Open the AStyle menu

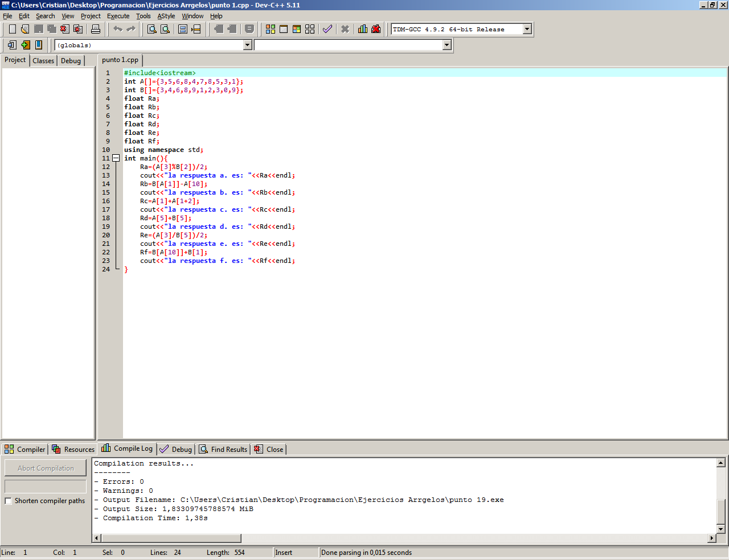(166, 16)
